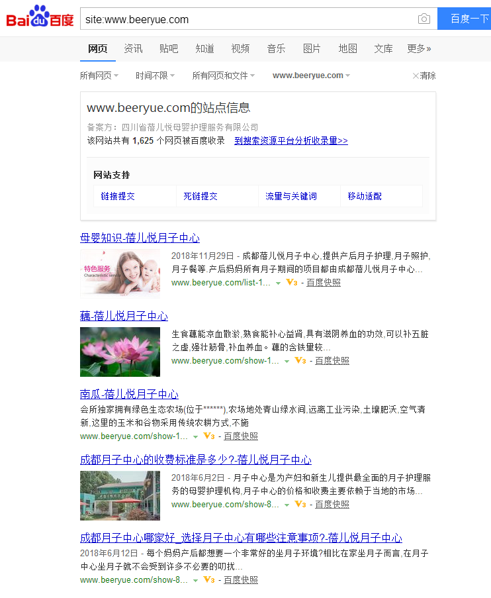Click 死链提交 link

[x=200, y=196]
